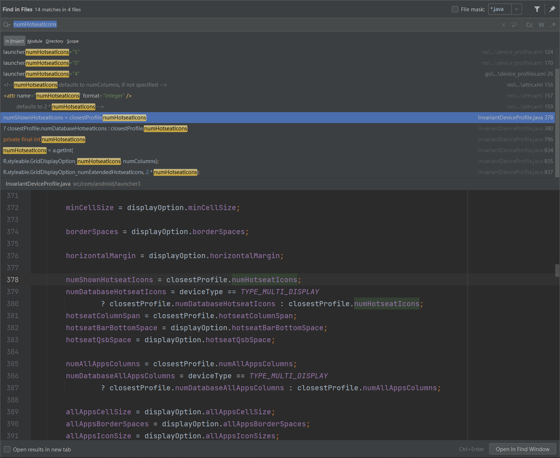Focus the numHotseatIcons search field
Image resolution: width=560 pixels, height=458 pixels.
point(255,24)
